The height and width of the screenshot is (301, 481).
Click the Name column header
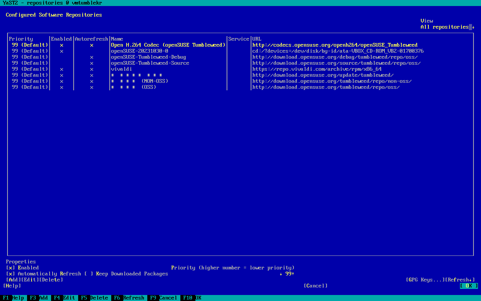pyautogui.click(x=117, y=39)
